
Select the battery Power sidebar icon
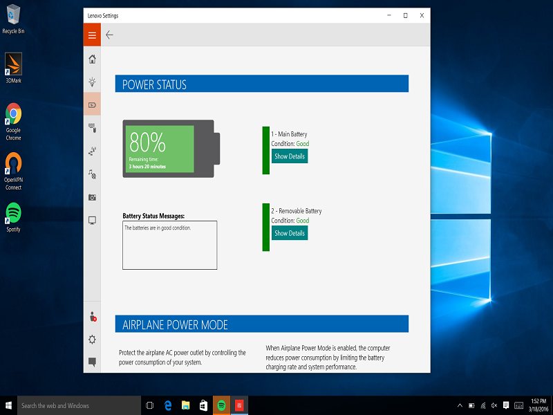tap(92, 104)
